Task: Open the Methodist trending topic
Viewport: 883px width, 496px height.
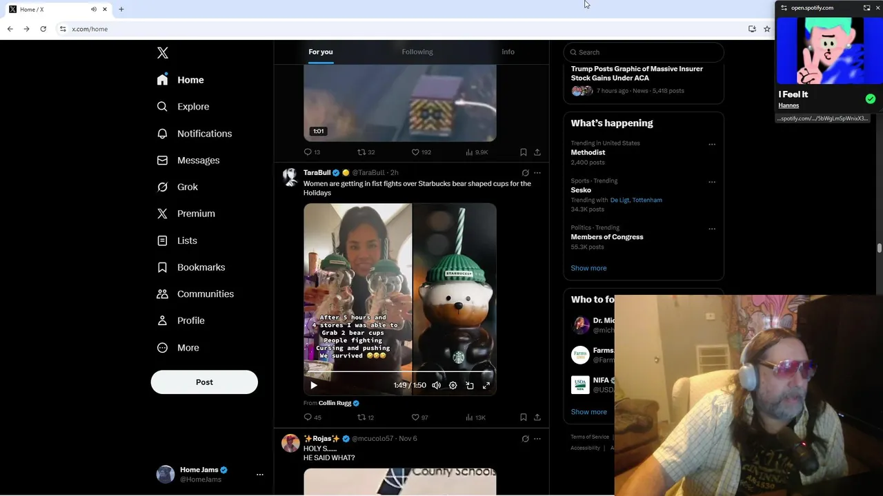Action: [588, 153]
